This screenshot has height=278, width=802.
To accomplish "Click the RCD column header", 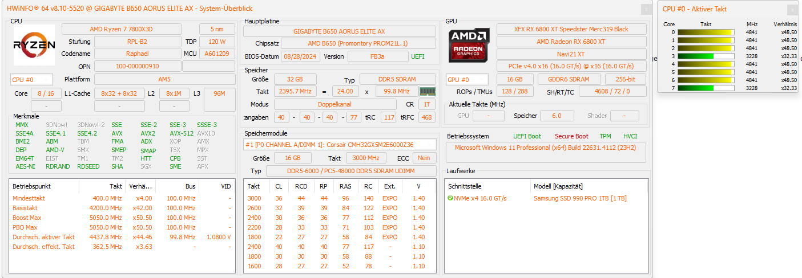I will point(301,186).
